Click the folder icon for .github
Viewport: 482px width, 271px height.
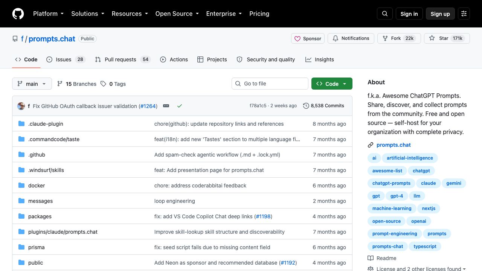(x=21, y=154)
